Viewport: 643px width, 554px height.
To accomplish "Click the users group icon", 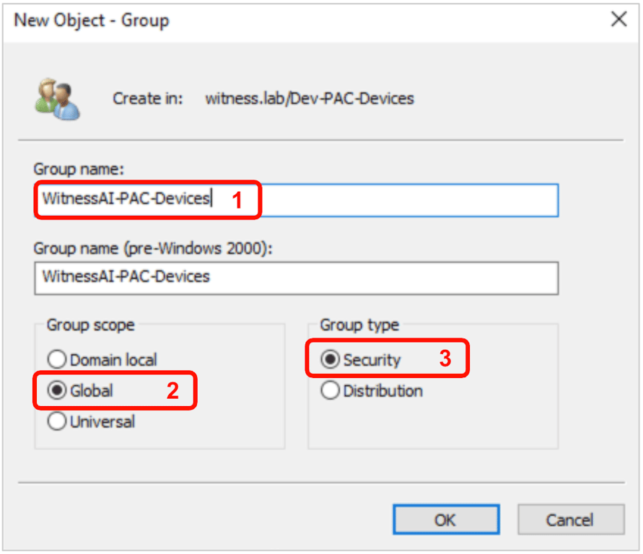I will point(56,99).
